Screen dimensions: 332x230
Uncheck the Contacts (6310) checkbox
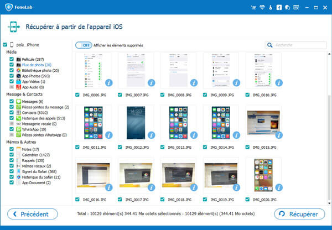12,113
